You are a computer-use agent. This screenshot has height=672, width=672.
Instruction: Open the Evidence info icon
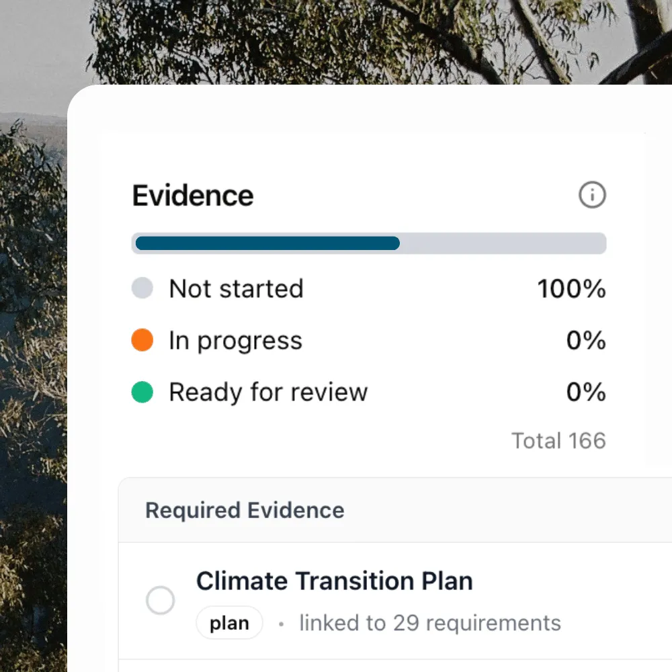click(x=592, y=195)
